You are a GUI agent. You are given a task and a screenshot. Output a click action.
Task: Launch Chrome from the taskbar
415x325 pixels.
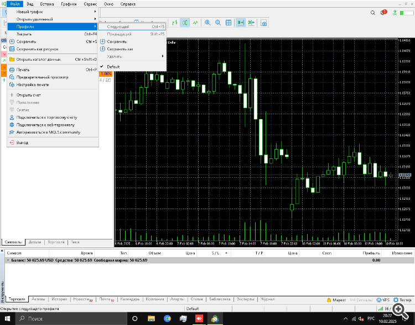[167, 319]
